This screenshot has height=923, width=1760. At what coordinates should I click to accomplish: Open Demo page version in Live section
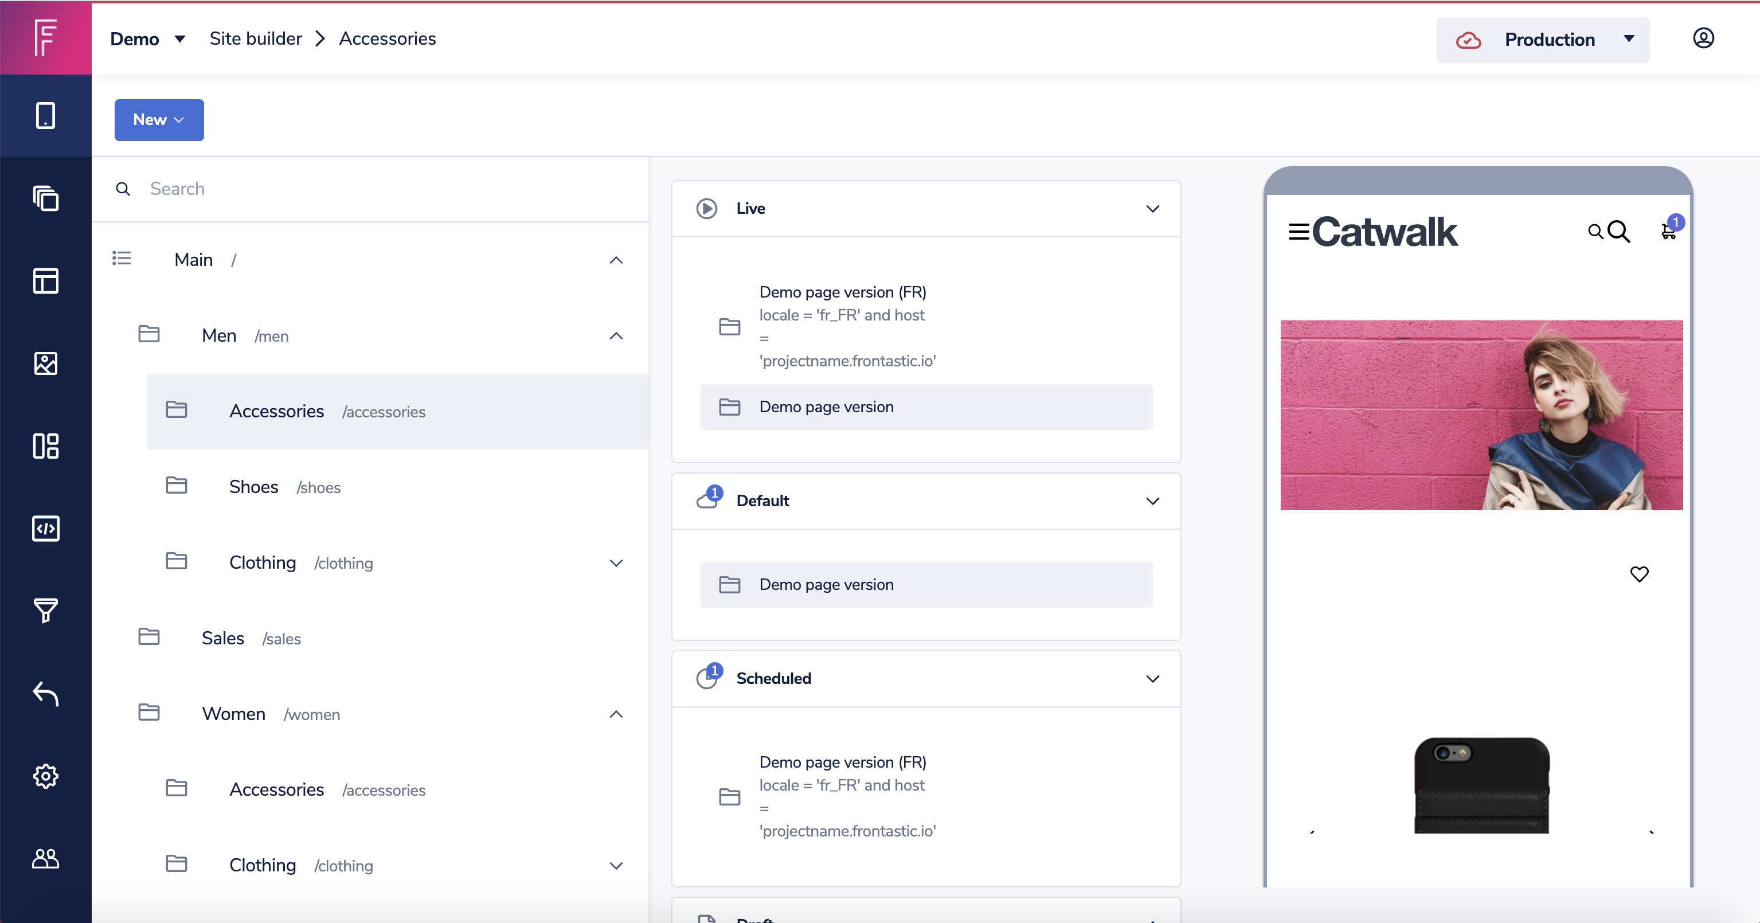[x=926, y=407]
